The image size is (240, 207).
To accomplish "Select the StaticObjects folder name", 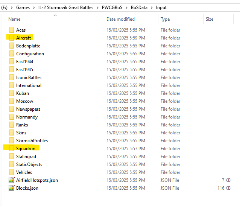I will point(29,164).
